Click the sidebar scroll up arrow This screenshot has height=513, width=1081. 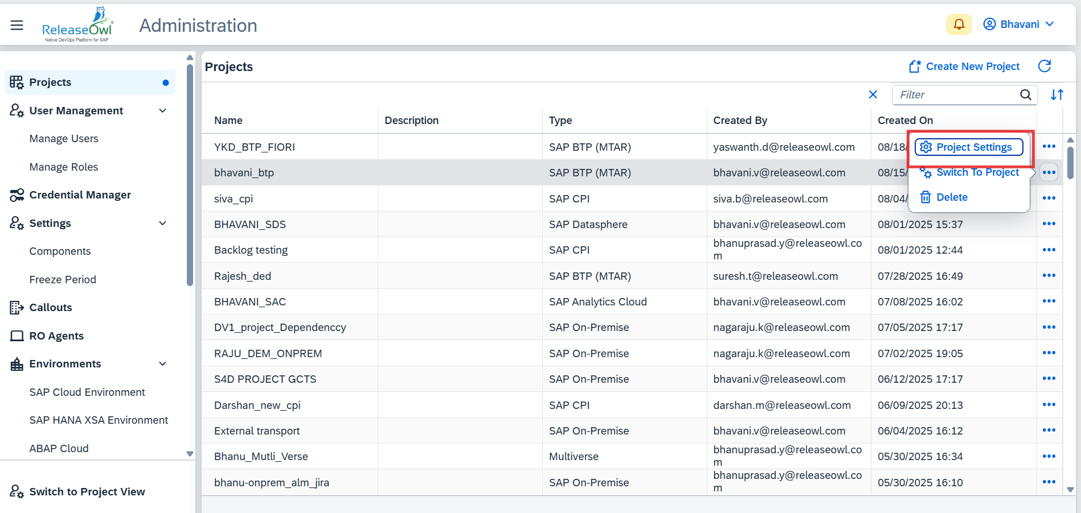point(190,57)
